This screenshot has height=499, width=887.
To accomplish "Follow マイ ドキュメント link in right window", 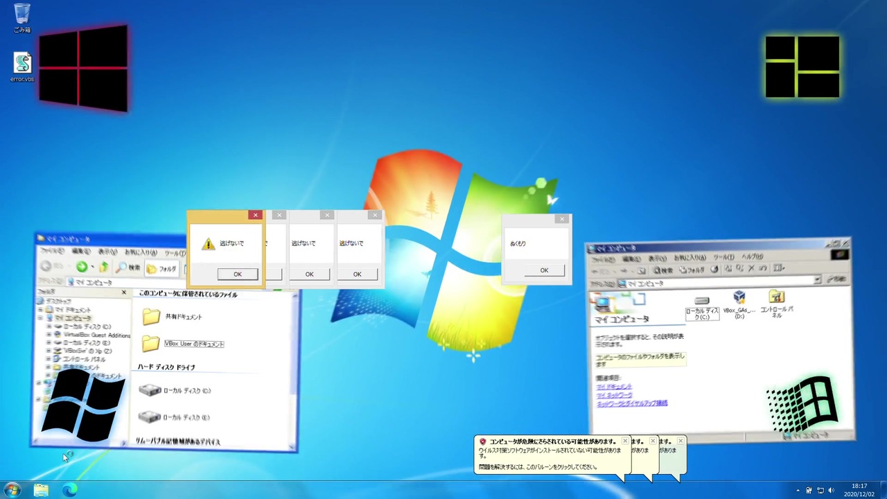I will coord(614,387).
